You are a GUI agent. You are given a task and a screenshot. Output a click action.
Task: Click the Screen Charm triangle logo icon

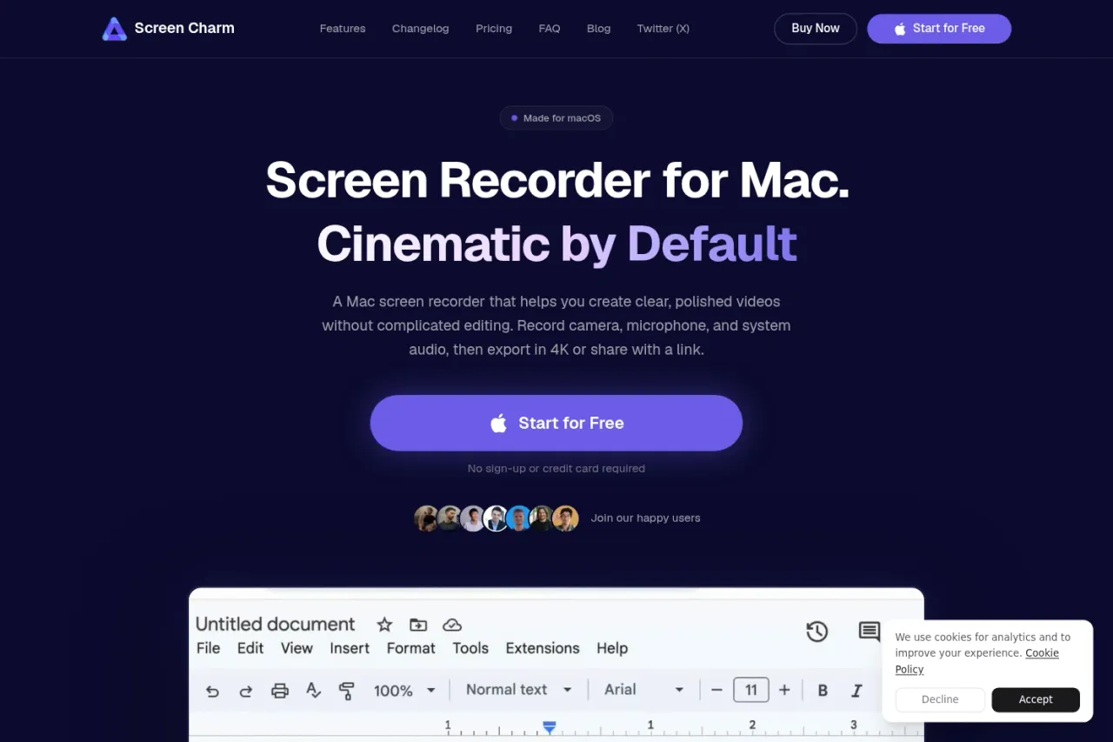[x=114, y=29]
